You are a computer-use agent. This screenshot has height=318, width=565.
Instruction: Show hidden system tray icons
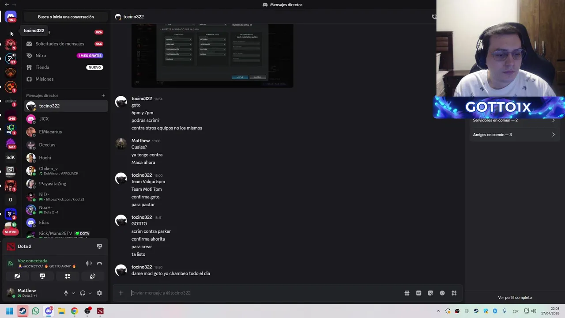[x=438, y=311]
